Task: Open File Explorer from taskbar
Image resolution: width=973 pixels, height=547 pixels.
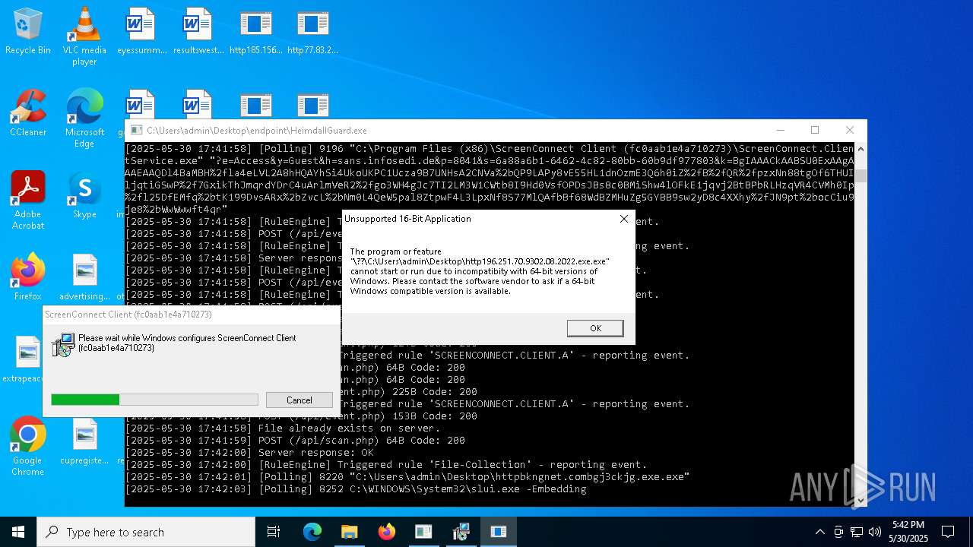Action: [349, 532]
